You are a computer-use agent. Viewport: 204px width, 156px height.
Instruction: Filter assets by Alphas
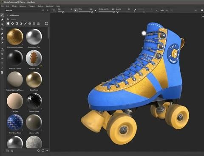click(x=30, y=23)
